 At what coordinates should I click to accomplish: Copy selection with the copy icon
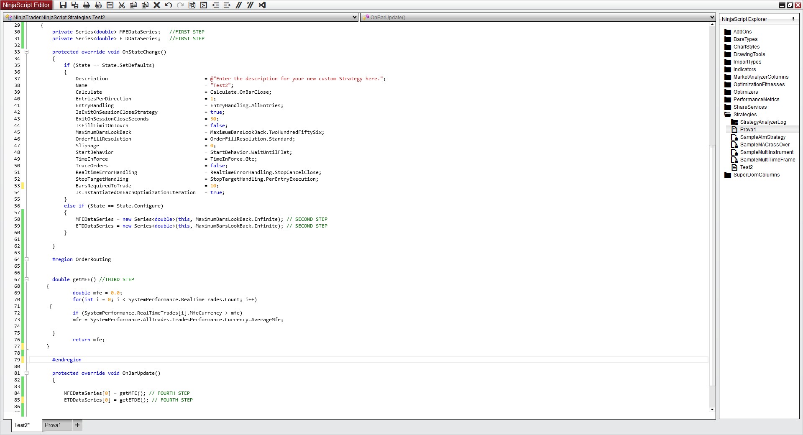(133, 5)
